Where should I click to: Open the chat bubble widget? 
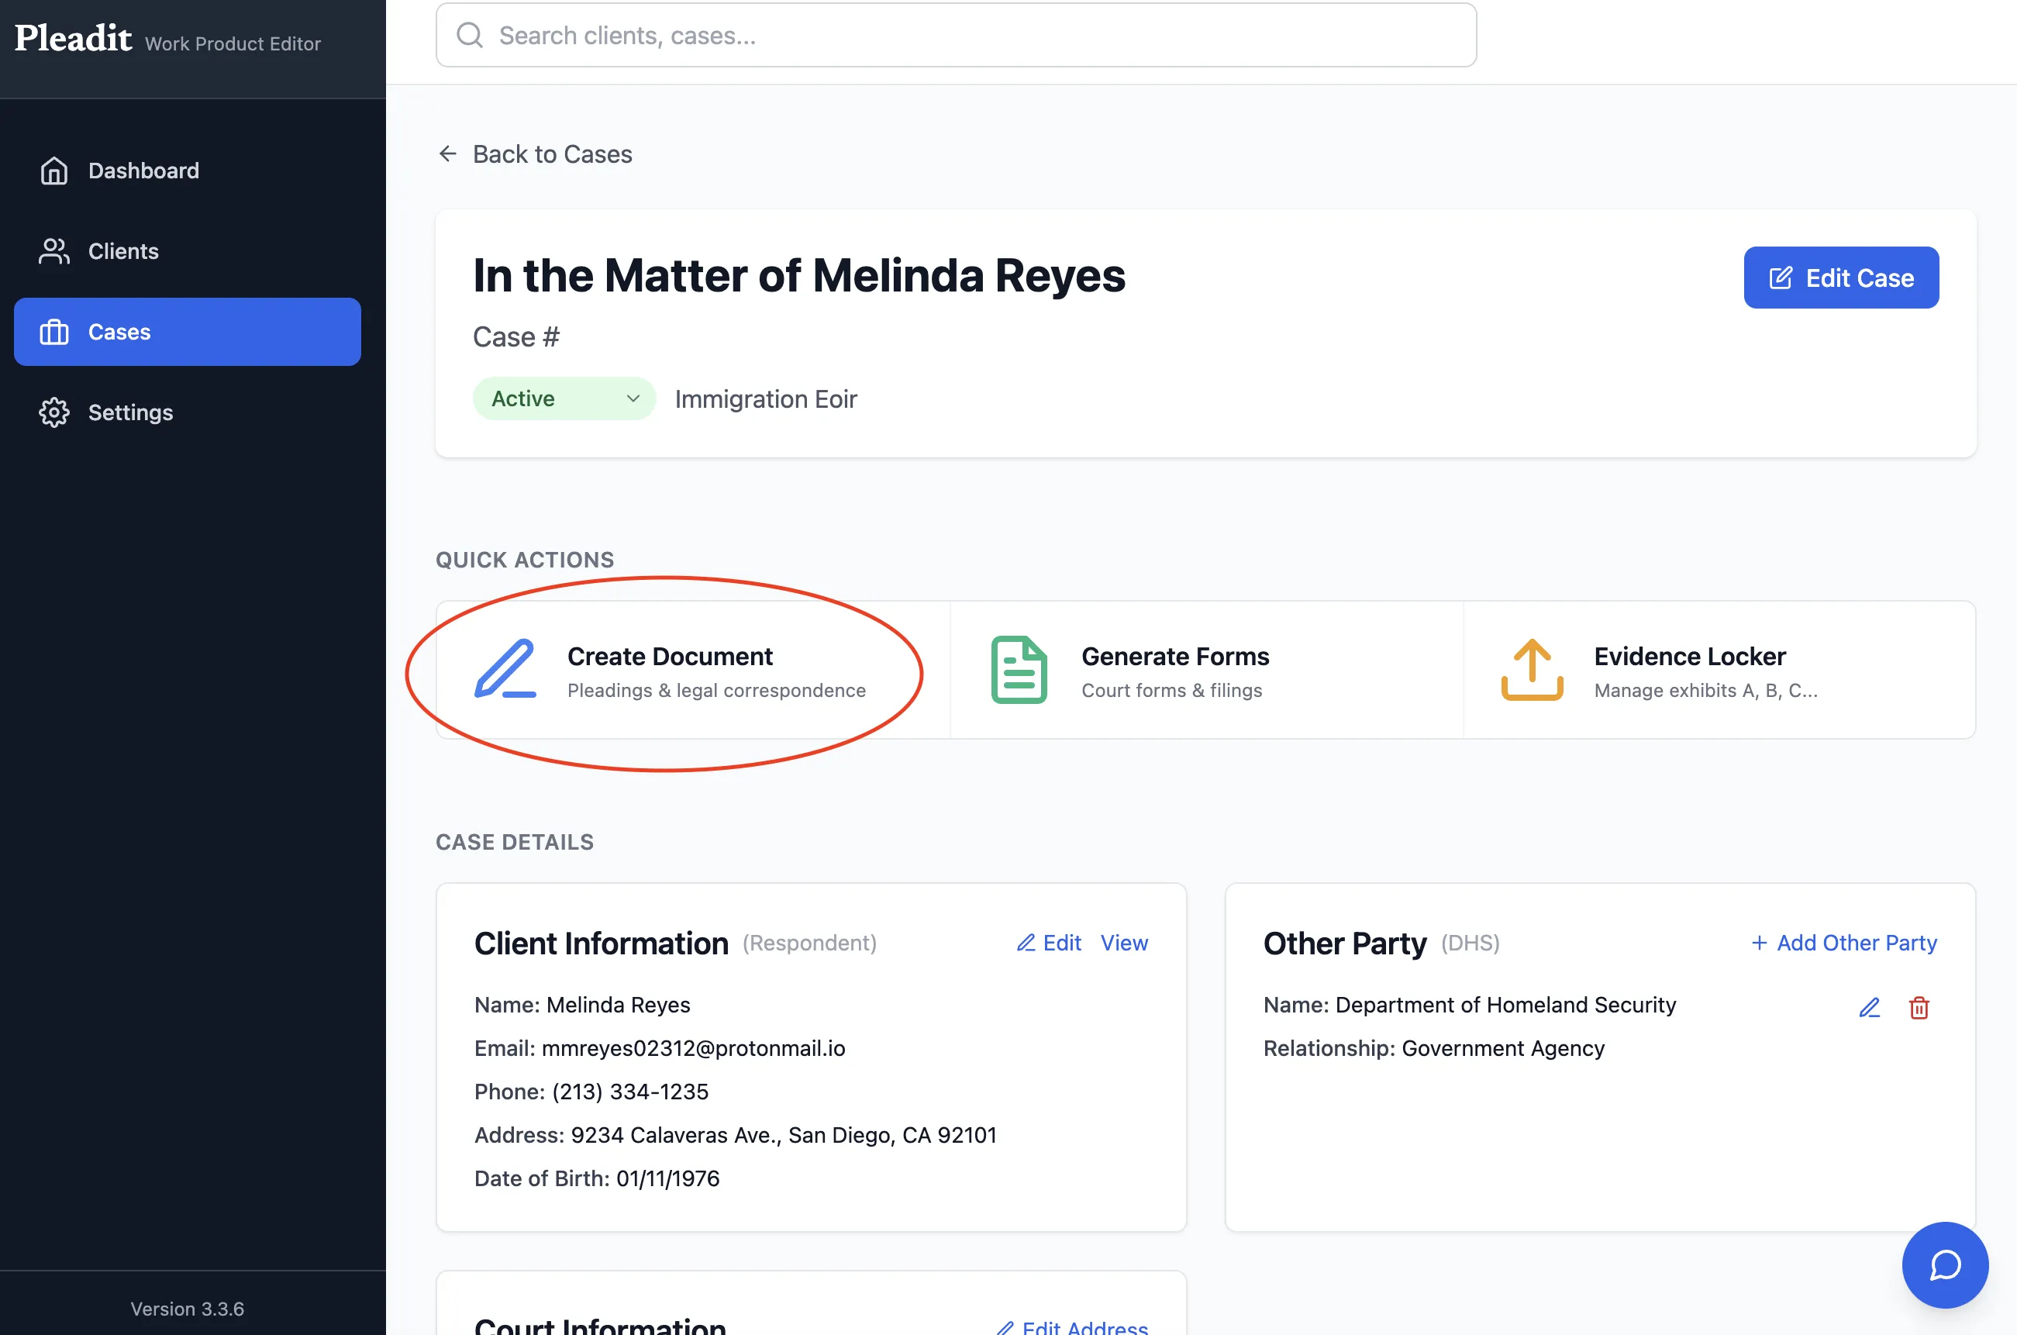pos(1945,1264)
